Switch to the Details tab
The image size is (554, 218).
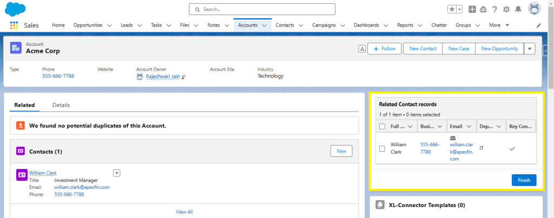(x=61, y=105)
